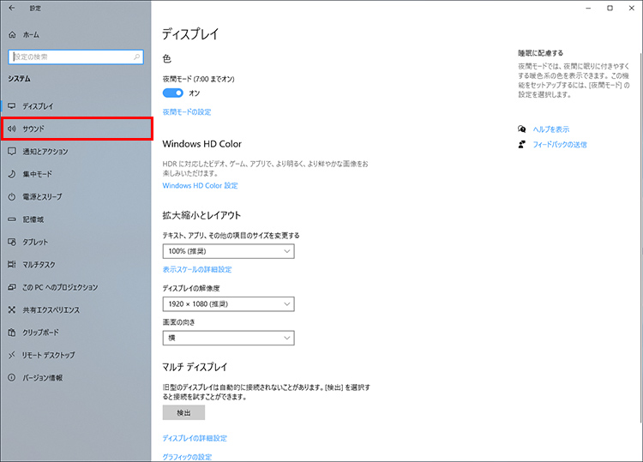Click the Sound speaker icon
The image size is (643, 462).
click(12, 129)
